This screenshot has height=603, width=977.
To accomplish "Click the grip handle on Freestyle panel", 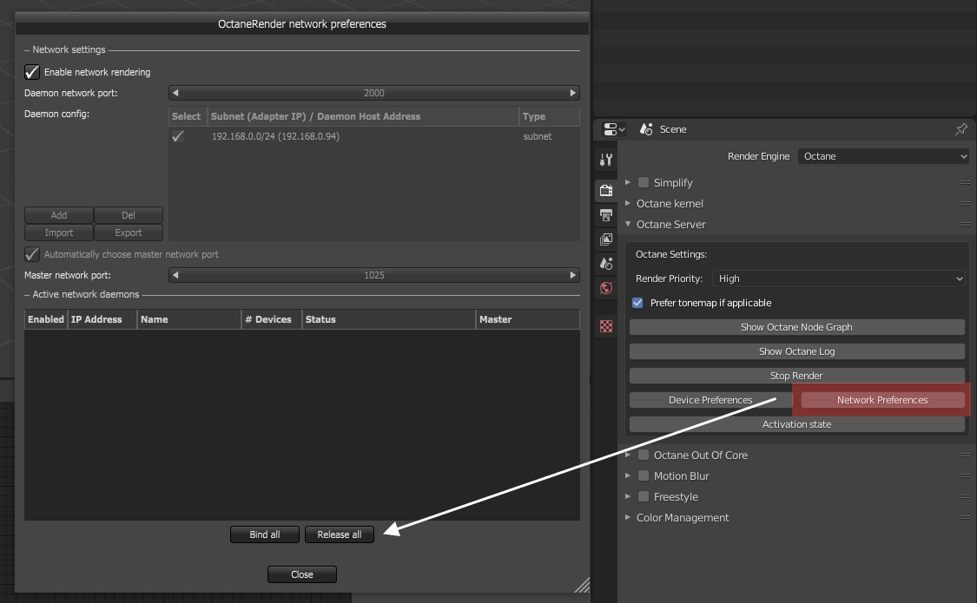I will [x=965, y=496].
